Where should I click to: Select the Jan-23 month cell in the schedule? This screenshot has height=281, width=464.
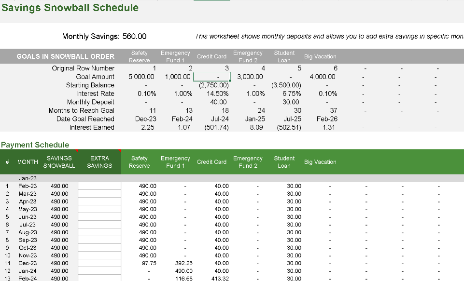(x=27, y=178)
